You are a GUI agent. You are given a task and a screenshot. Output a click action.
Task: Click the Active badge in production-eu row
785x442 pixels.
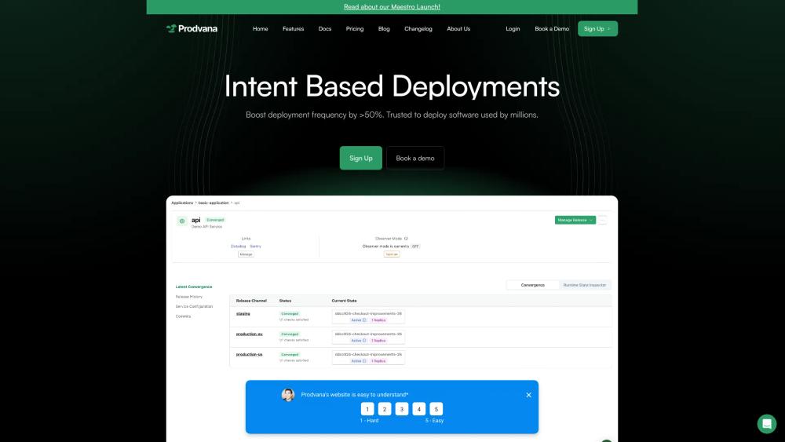tap(359, 341)
